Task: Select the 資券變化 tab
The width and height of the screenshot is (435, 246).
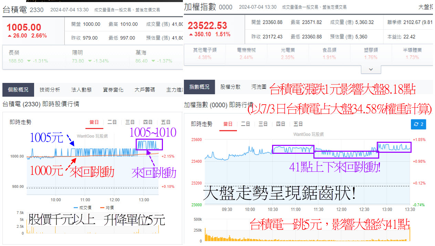Action: click(113, 89)
